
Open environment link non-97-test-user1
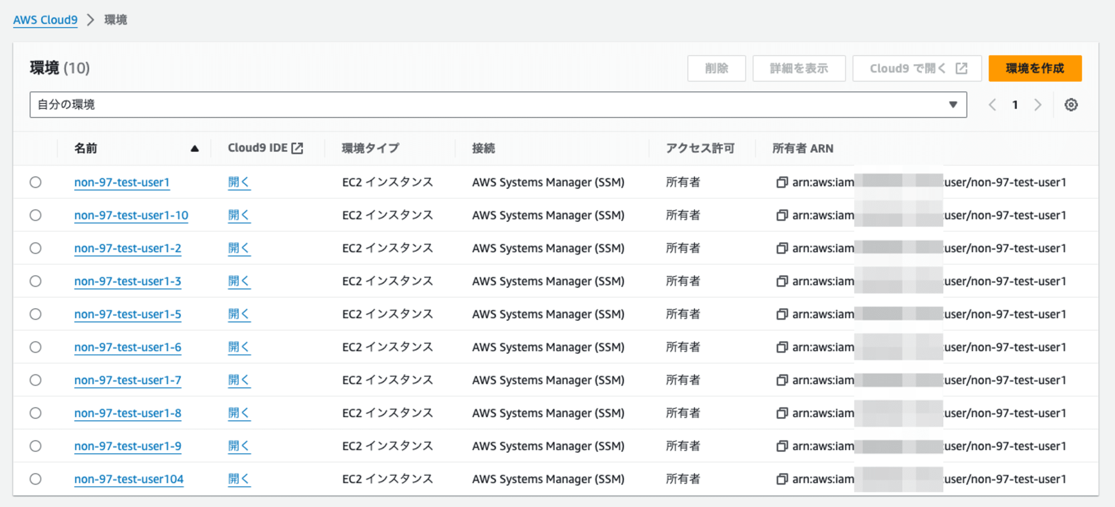pos(122,182)
